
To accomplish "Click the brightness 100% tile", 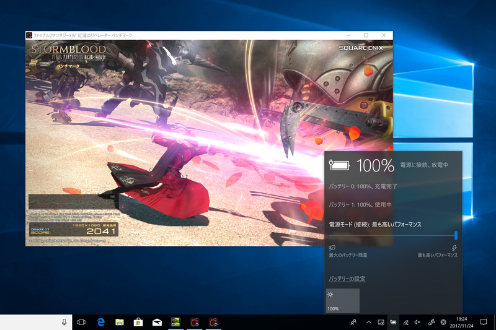I will 343,300.
